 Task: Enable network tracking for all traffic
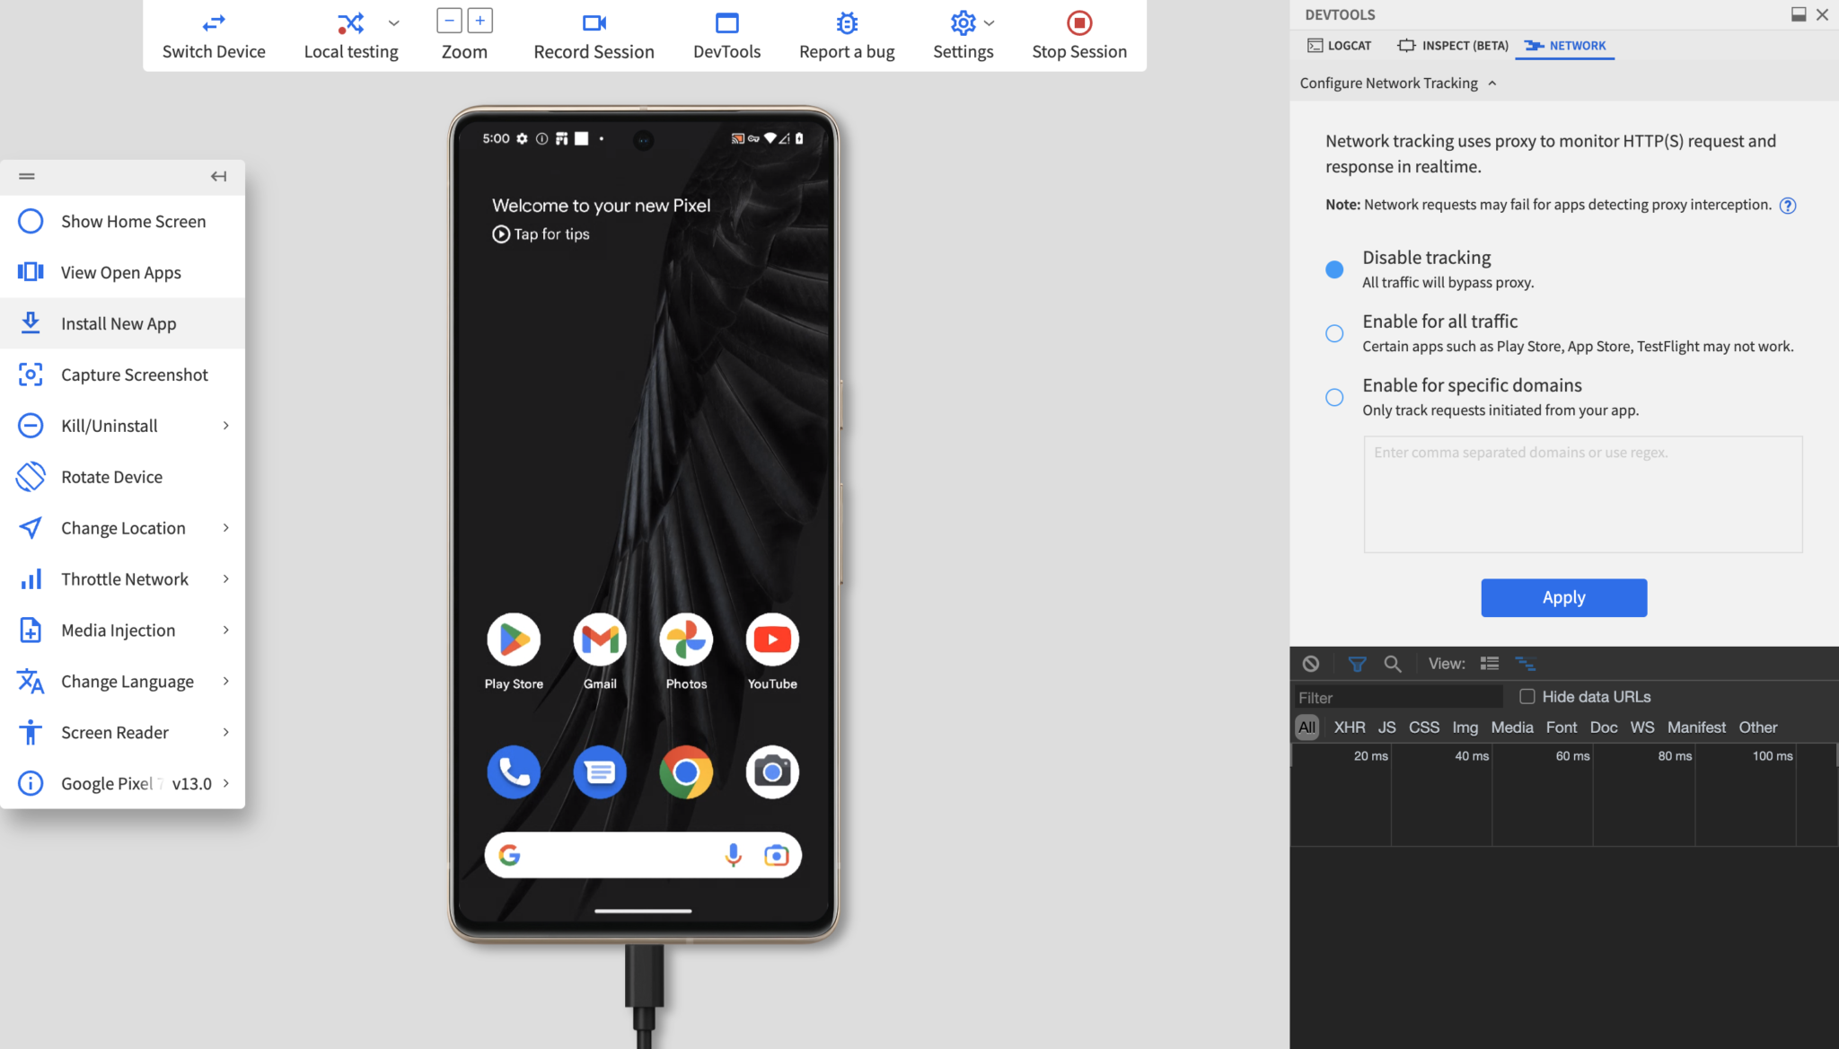point(1334,333)
